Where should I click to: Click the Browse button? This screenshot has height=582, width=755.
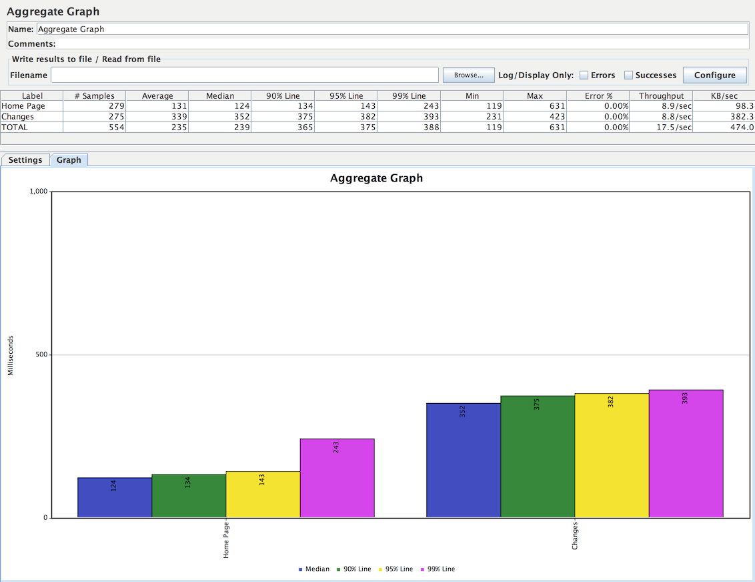[468, 74]
